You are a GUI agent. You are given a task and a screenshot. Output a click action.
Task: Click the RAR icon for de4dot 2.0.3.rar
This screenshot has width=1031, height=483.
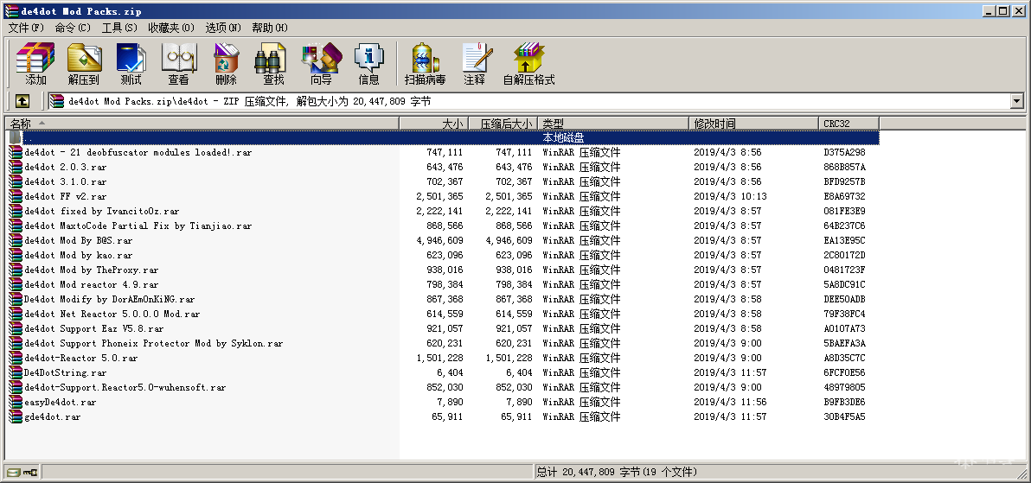[15, 167]
